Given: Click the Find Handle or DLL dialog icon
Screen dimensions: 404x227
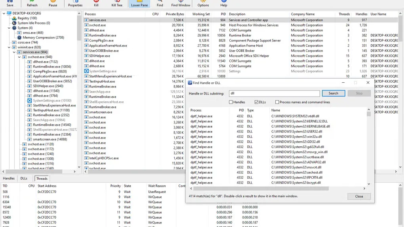Looking at the screenshot, I should coord(190,83).
